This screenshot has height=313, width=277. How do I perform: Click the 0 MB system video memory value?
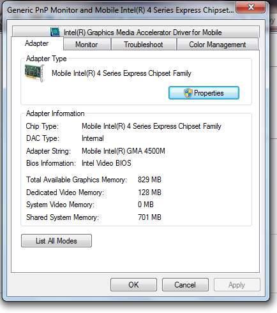click(146, 205)
